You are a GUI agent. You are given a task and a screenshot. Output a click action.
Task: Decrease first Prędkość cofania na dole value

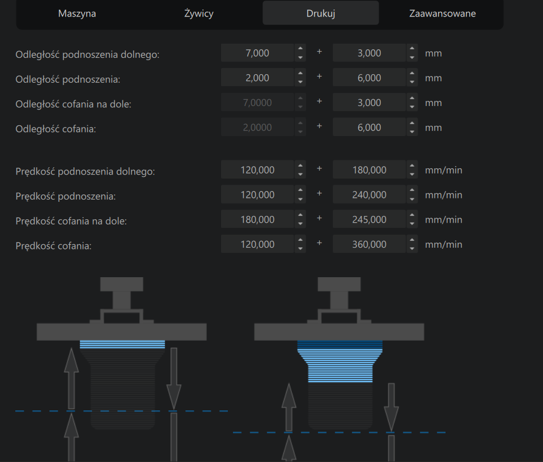click(300, 224)
